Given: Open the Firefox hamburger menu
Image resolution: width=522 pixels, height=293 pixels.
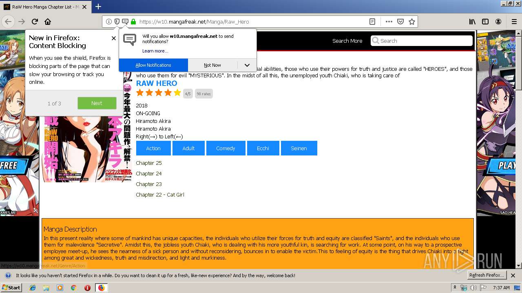Looking at the screenshot, I should pyautogui.click(x=514, y=22).
